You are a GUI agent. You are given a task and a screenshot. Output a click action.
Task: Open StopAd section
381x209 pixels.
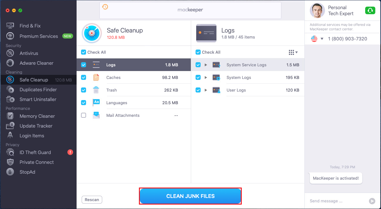[x=27, y=172]
